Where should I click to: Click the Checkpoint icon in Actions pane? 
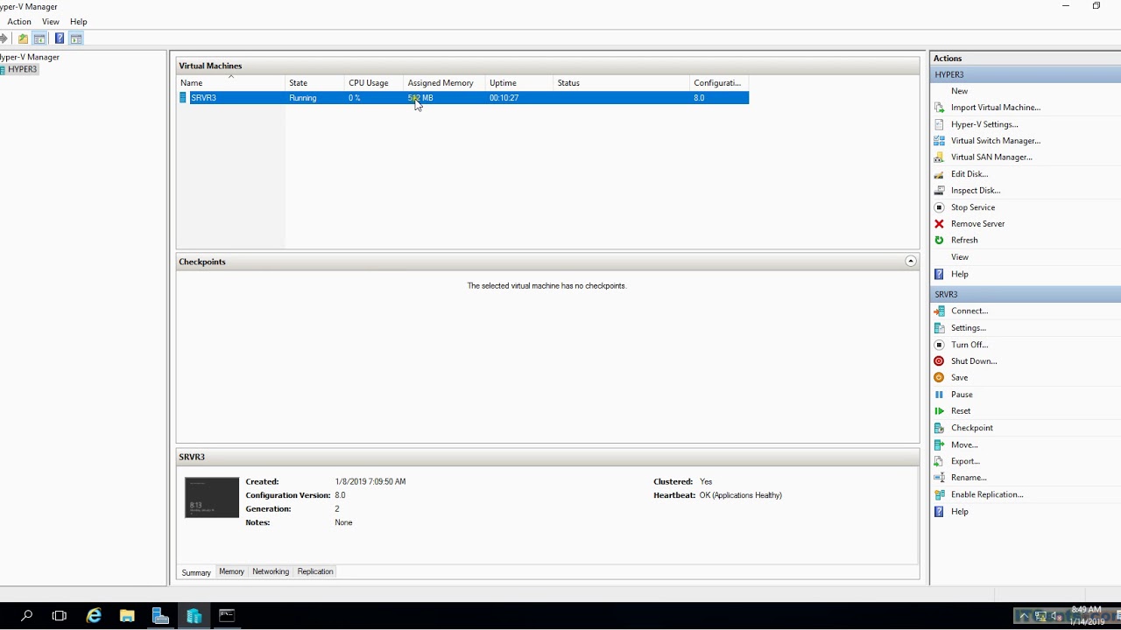939,428
